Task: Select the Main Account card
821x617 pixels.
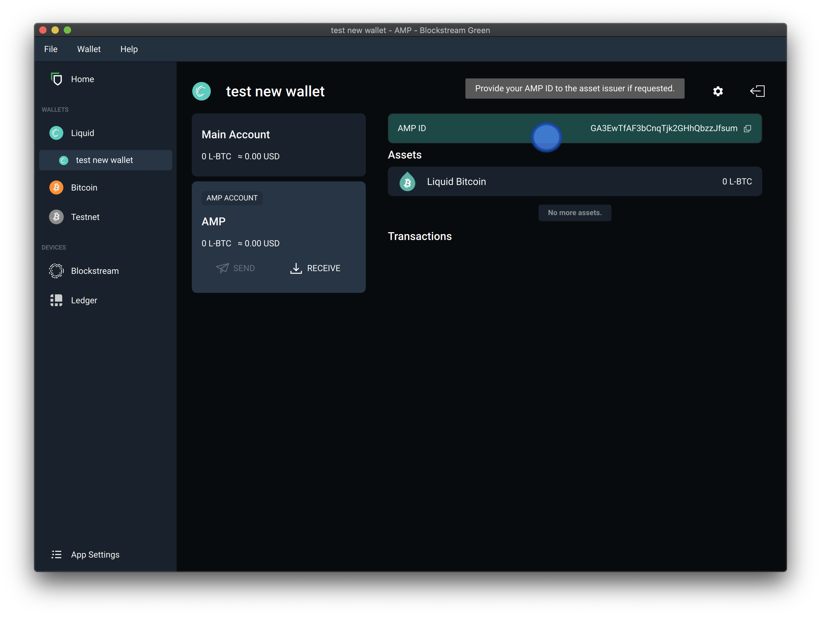Action: click(x=279, y=145)
